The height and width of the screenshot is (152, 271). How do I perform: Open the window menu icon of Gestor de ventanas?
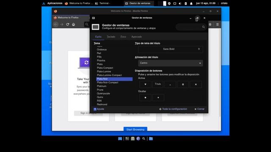click(x=94, y=18)
